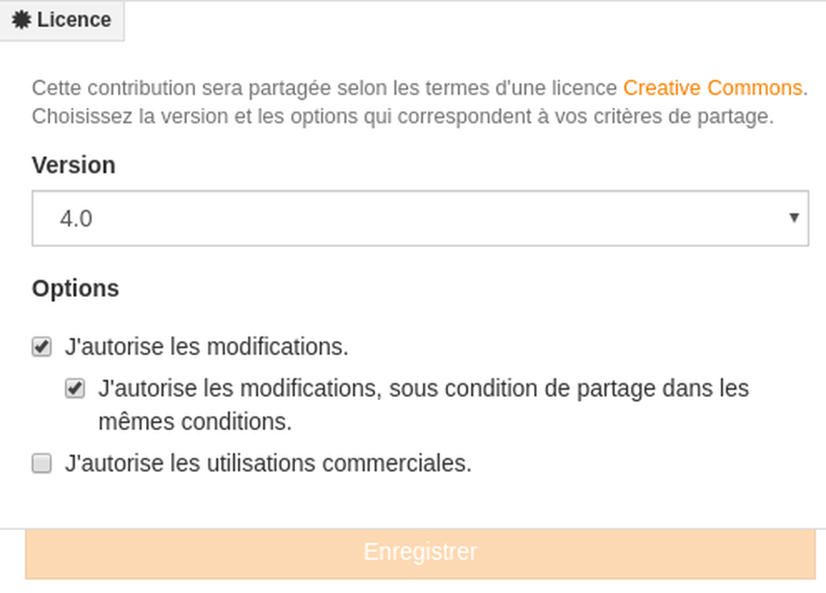Click the "mêmes conditions." label line
Image resolution: width=826 pixels, height=593 pixels.
click(195, 422)
